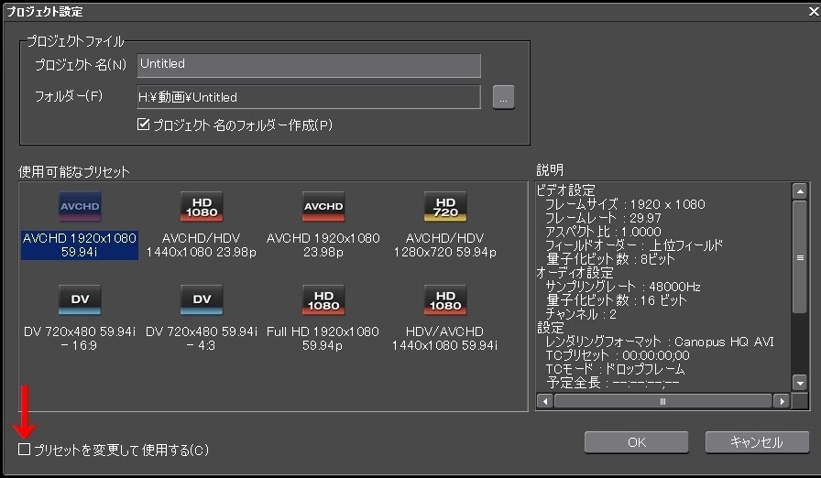Click the プロジェクト名 input field
This screenshot has width=821, height=478.
(x=309, y=65)
